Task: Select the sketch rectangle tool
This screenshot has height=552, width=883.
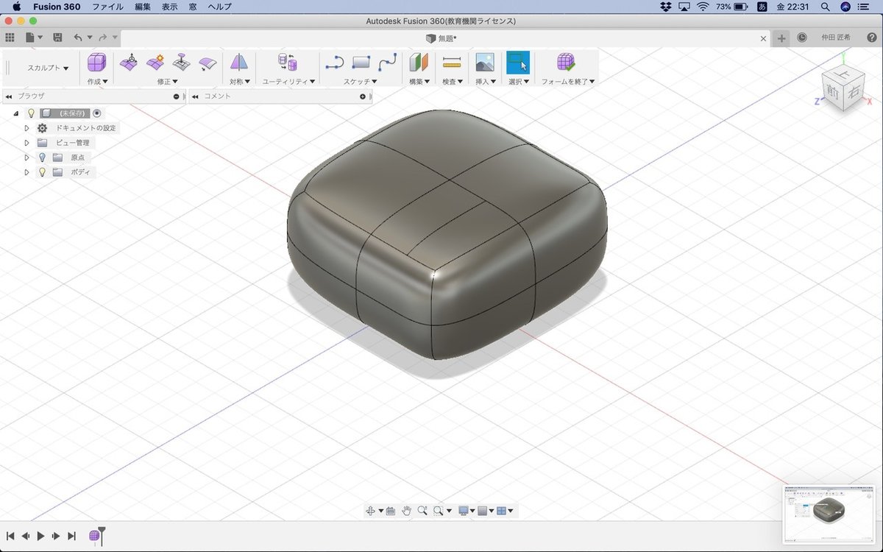Action: point(361,63)
